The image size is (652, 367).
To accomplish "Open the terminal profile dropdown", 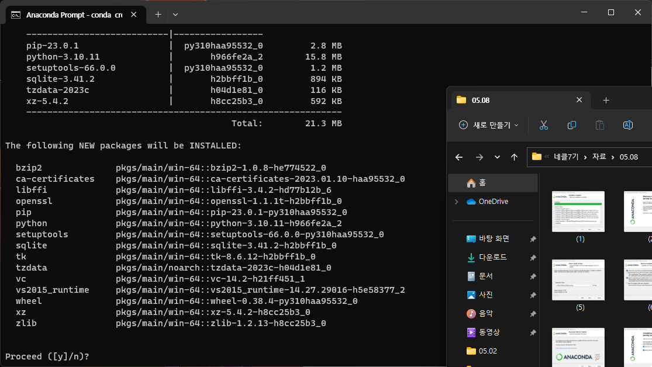I will pyautogui.click(x=175, y=15).
